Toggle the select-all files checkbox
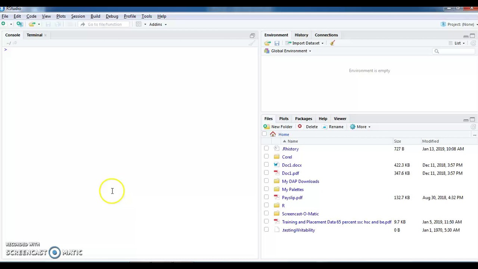This screenshot has width=478, height=269. (264, 134)
